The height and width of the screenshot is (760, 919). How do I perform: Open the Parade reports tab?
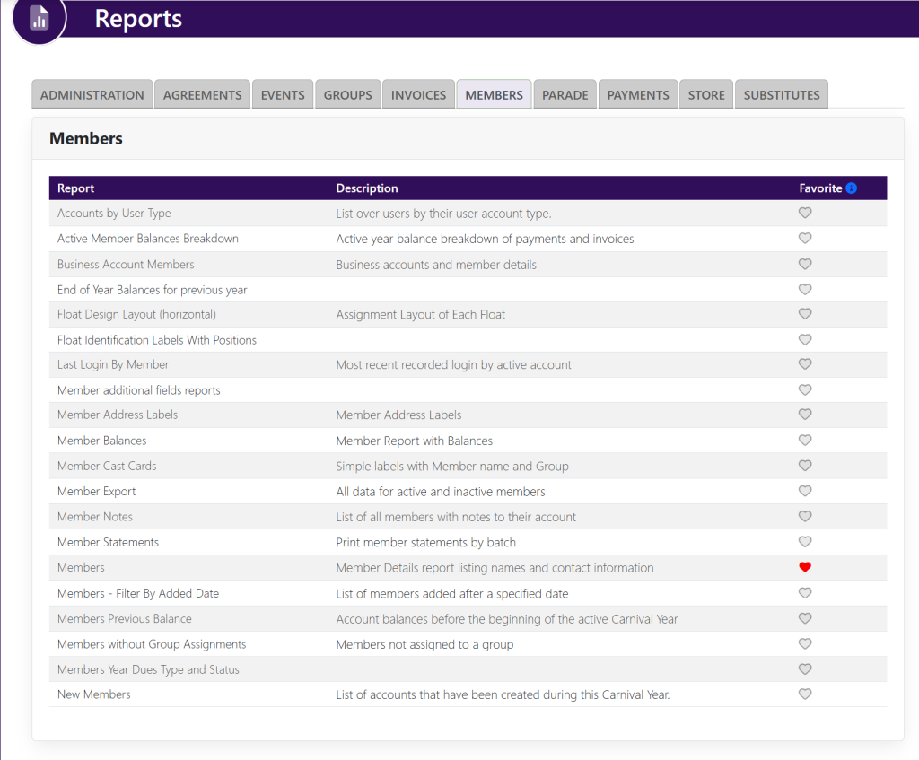pyautogui.click(x=565, y=95)
